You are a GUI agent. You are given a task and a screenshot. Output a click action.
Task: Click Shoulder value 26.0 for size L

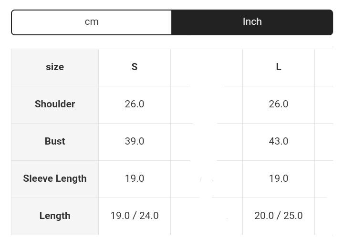tap(279, 104)
